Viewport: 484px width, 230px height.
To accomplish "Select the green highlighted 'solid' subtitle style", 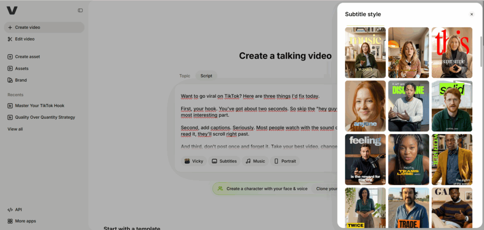I will click(452, 106).
